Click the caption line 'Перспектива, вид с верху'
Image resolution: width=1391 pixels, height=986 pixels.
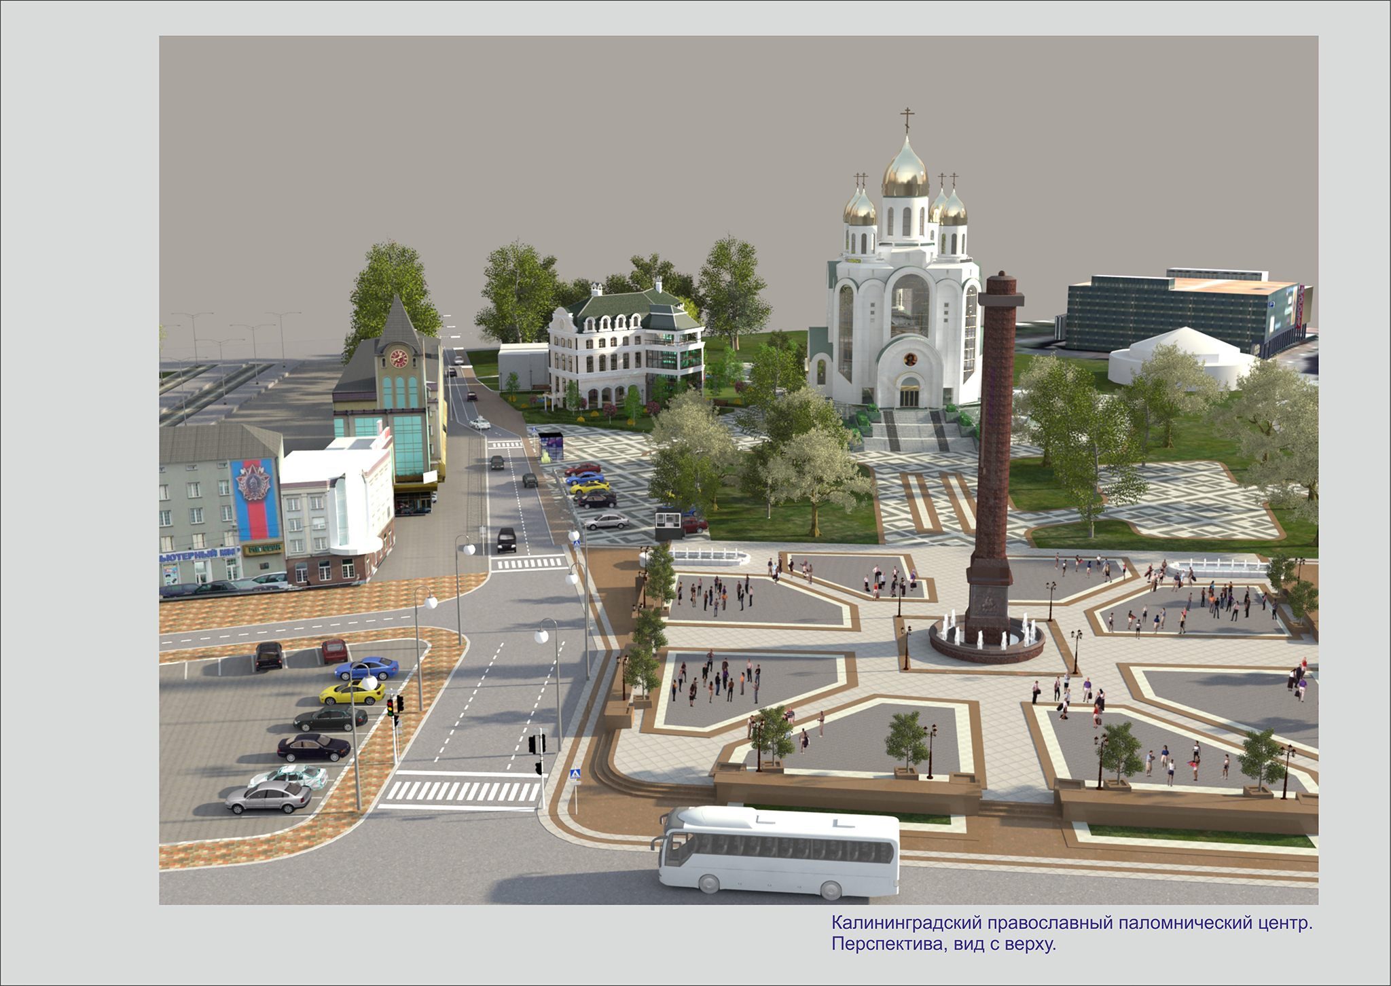943,945
